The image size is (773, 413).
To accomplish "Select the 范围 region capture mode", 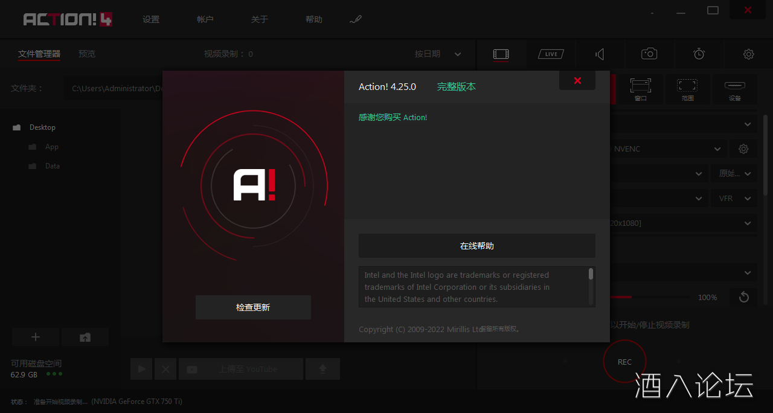I will click(687, 89).
